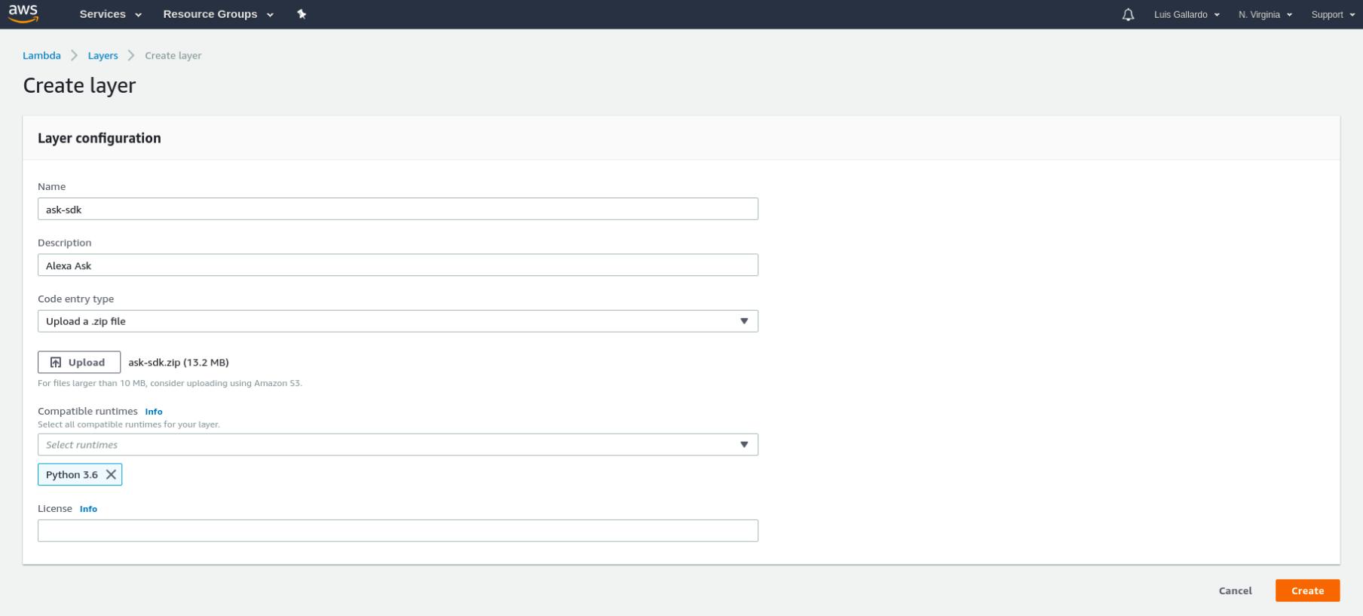Click the Name input field
The height and width of the screenshot is (616, 1363).
click(398, 209)
